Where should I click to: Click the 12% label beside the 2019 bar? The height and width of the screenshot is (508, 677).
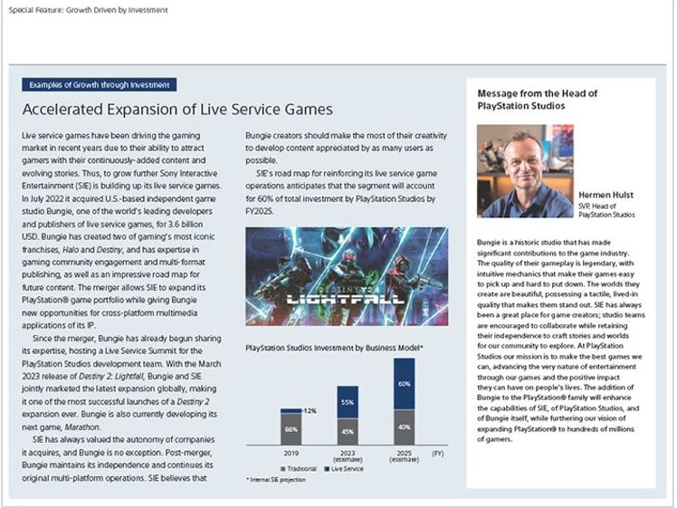coord(312,412)
